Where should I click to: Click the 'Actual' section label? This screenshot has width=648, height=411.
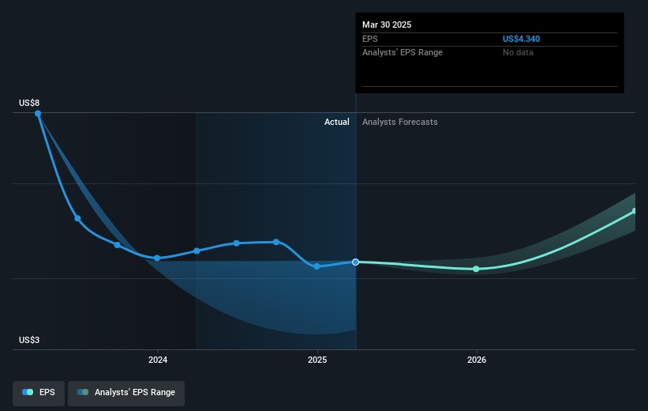[336, 122]
